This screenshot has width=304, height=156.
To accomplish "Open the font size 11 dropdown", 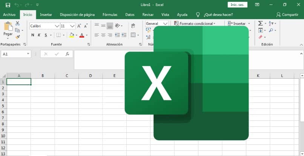I will coord(72,26).
